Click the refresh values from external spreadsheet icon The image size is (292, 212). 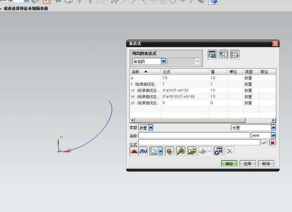coord(218,151)
